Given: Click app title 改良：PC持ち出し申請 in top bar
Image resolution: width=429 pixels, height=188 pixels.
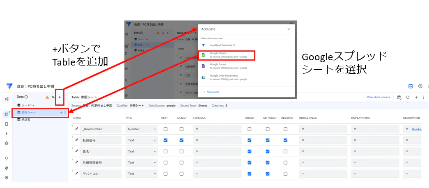Looking at the screenshot, I should pos(35,86).
